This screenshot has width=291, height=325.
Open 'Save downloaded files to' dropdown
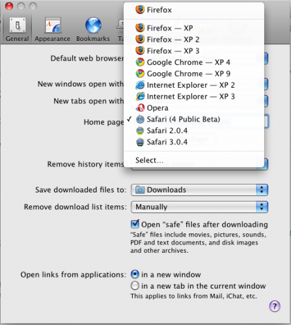tap(199, 190)
